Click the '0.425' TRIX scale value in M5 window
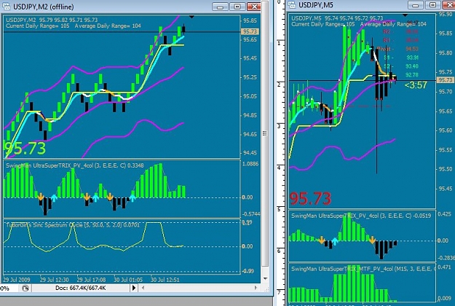455x306 pixels. tap(445, 214)
